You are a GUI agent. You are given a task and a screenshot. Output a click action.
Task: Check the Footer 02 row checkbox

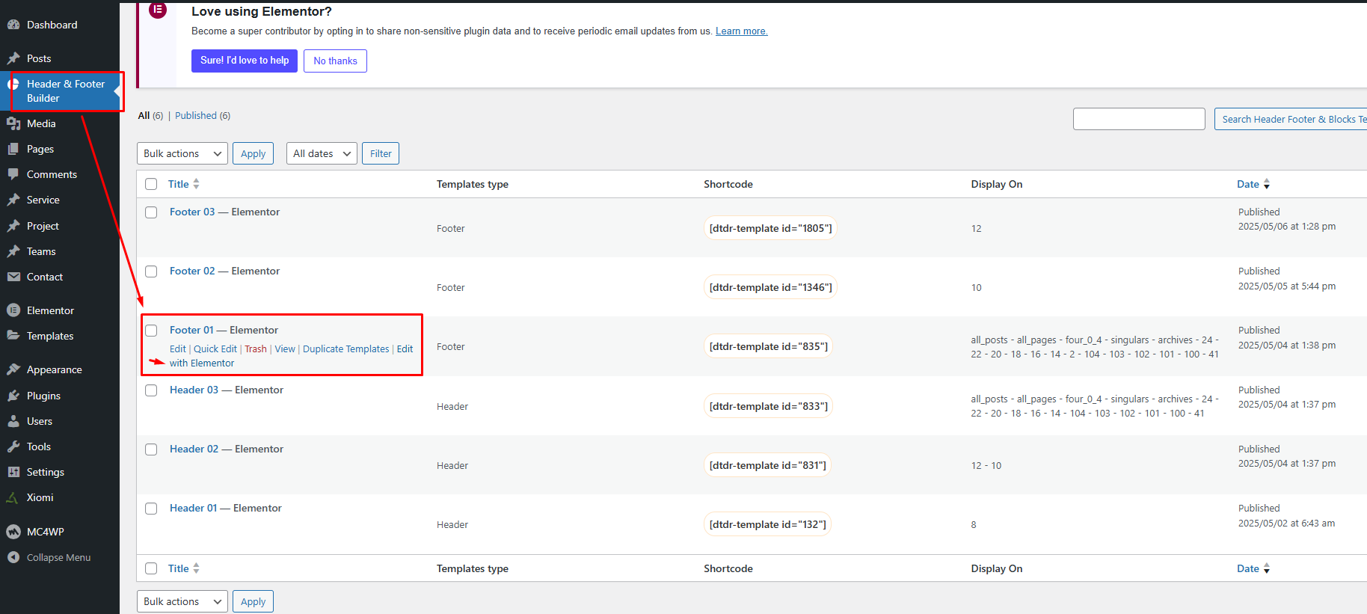(151, 271)
